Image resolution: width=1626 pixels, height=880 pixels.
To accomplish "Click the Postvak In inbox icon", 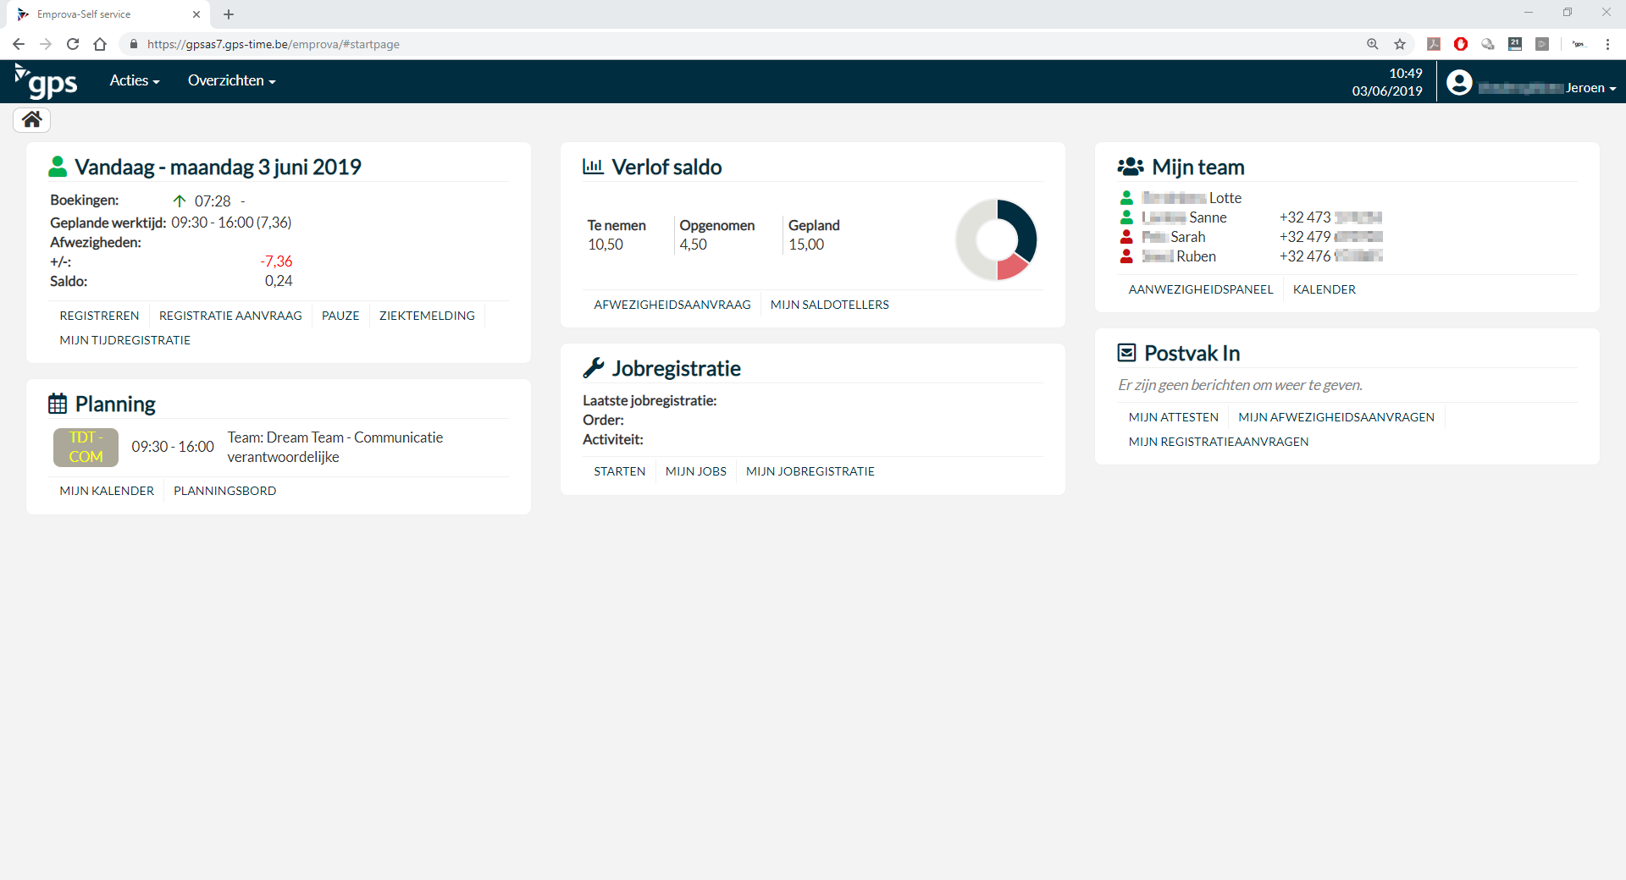I will click(x=1126, y=353).
